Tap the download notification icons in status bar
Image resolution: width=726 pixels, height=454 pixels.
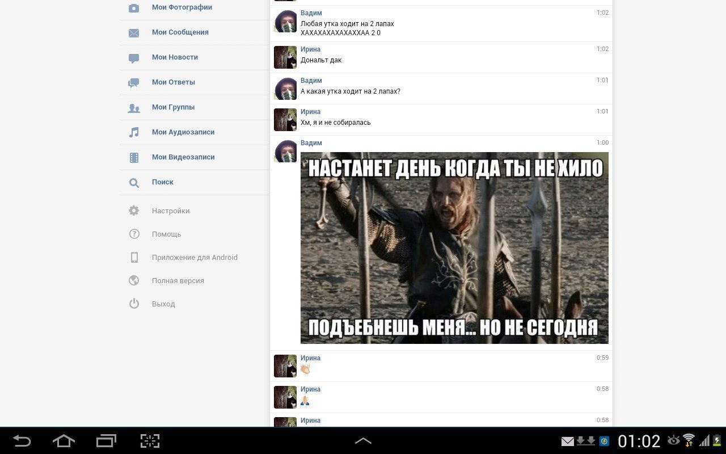pyautogui.click(x=586, y=442)
